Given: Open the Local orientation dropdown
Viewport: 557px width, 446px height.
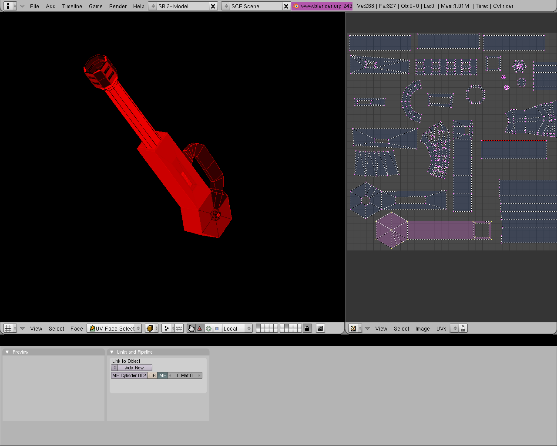Looking at the screenshot, I should tap(237, 328).
